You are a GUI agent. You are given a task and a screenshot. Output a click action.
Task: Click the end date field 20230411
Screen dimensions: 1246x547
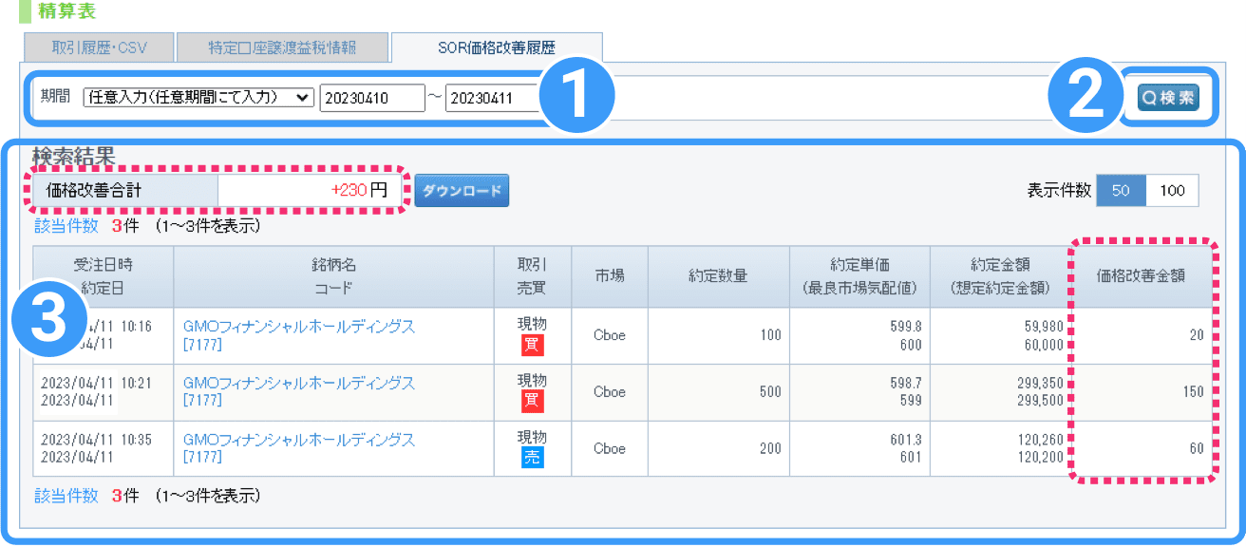(492, 98)
